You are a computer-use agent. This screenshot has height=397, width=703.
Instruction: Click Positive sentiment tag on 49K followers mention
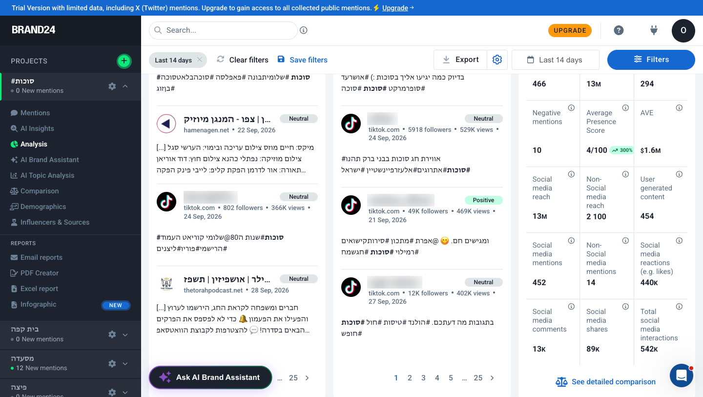483,200
